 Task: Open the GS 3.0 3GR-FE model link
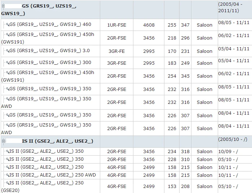[x=50, y=51]
